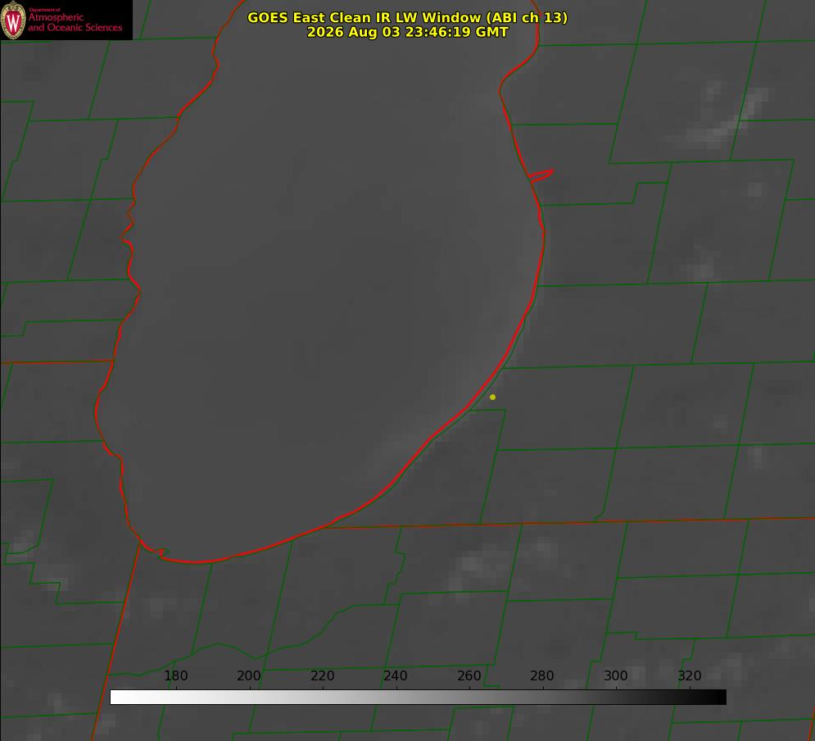Click the small red inlet on eastern shoreline

click(541, 175)
